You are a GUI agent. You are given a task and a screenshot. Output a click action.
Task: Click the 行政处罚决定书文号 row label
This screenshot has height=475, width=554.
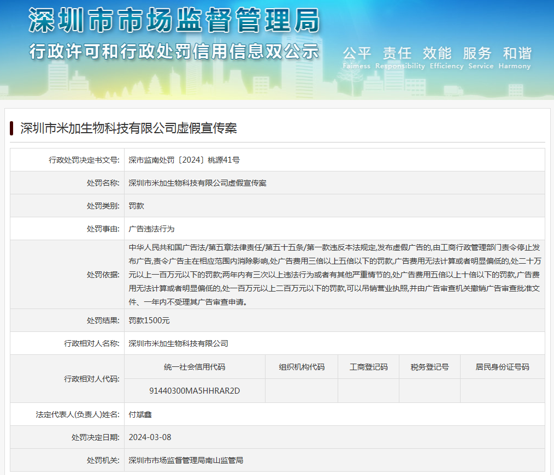(x=84, y=160)
